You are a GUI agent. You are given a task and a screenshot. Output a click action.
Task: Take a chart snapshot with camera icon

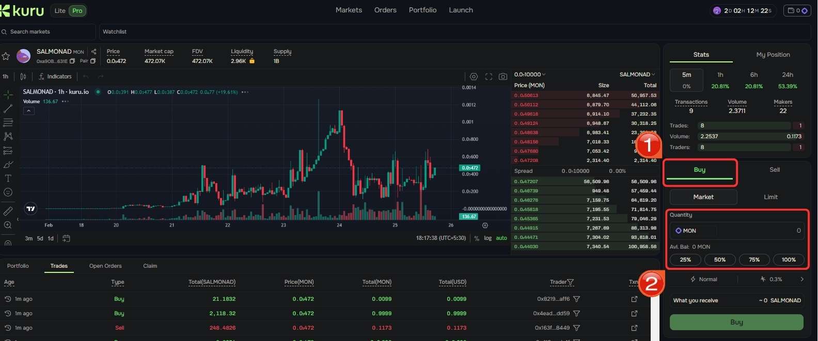[503, 76]
